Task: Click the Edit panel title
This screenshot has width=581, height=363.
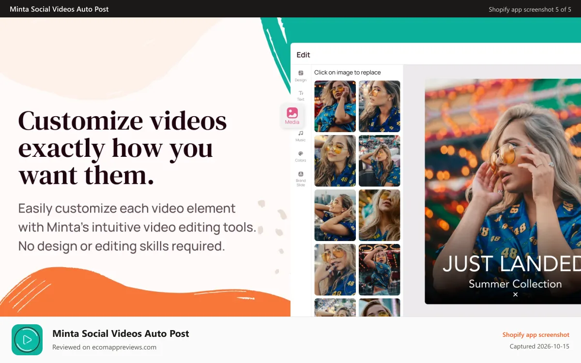Action: pyautogui.click(x=303, y=55)
